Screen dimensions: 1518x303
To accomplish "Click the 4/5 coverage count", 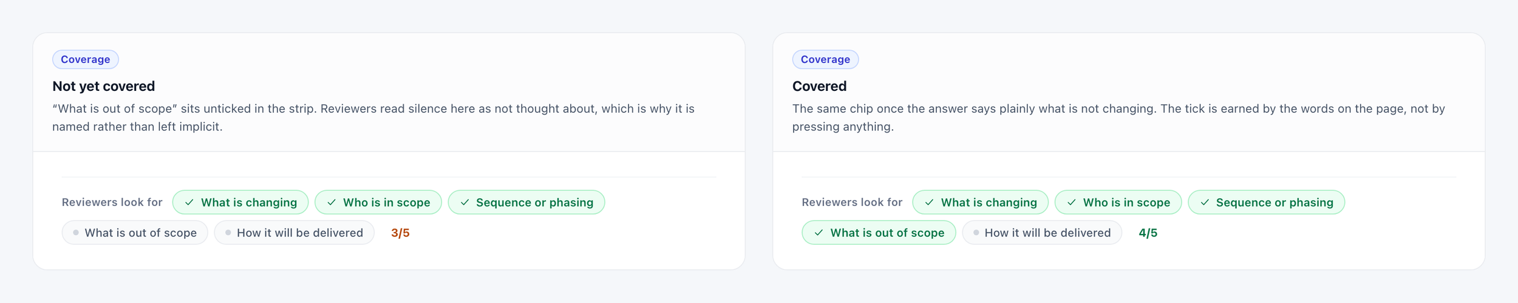I will pos(1148,233).
